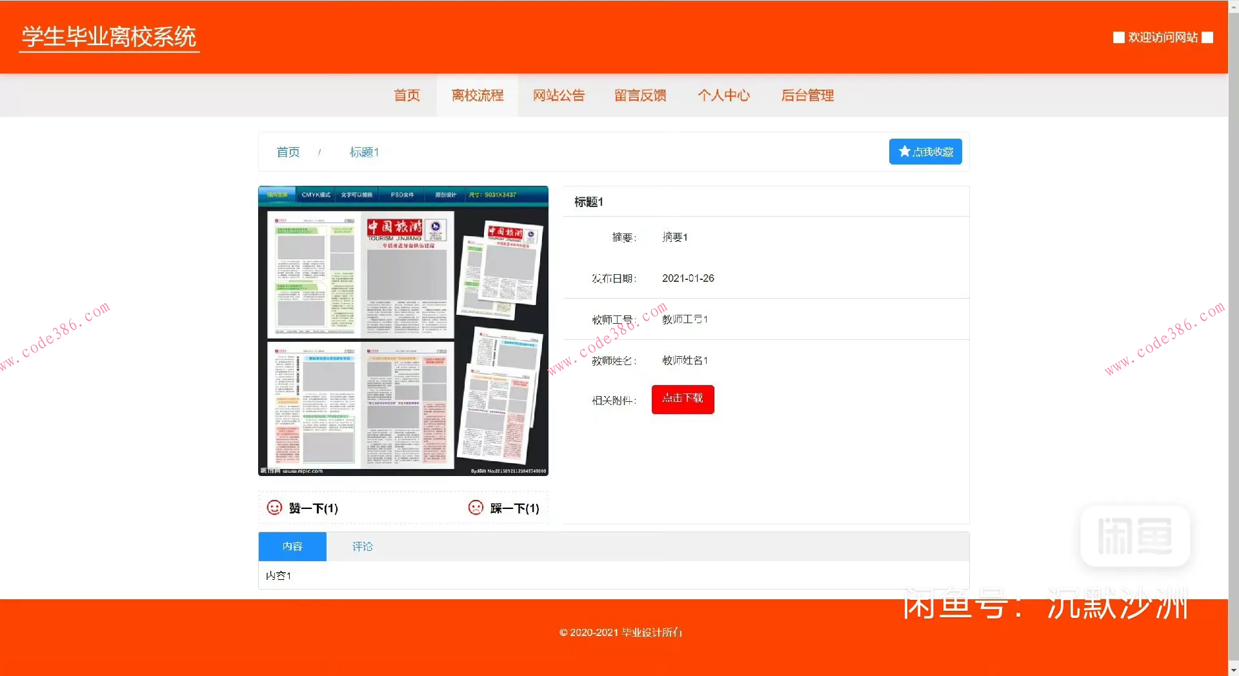Open the 个人中心 personal center menu

724,95
